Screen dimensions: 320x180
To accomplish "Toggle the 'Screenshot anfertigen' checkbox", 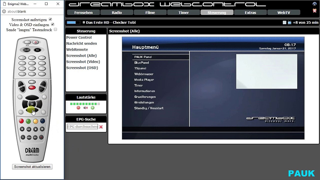I will [50, 19].
